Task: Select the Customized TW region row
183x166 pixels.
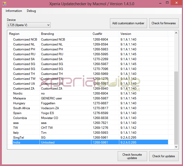Action: (x=88, y=79)
